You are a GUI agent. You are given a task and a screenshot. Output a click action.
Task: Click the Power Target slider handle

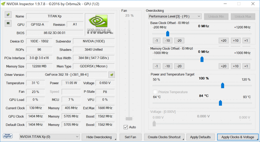[223, 85]
